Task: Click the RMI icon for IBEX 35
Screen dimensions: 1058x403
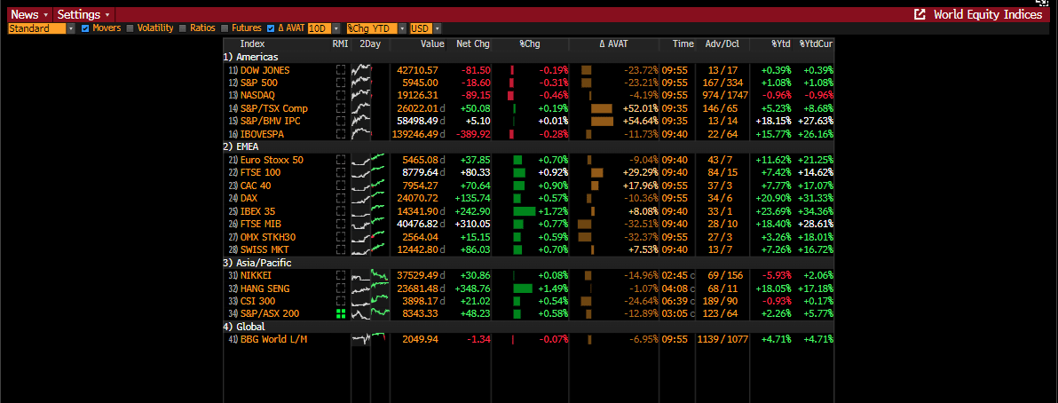Action: (341, 210)
